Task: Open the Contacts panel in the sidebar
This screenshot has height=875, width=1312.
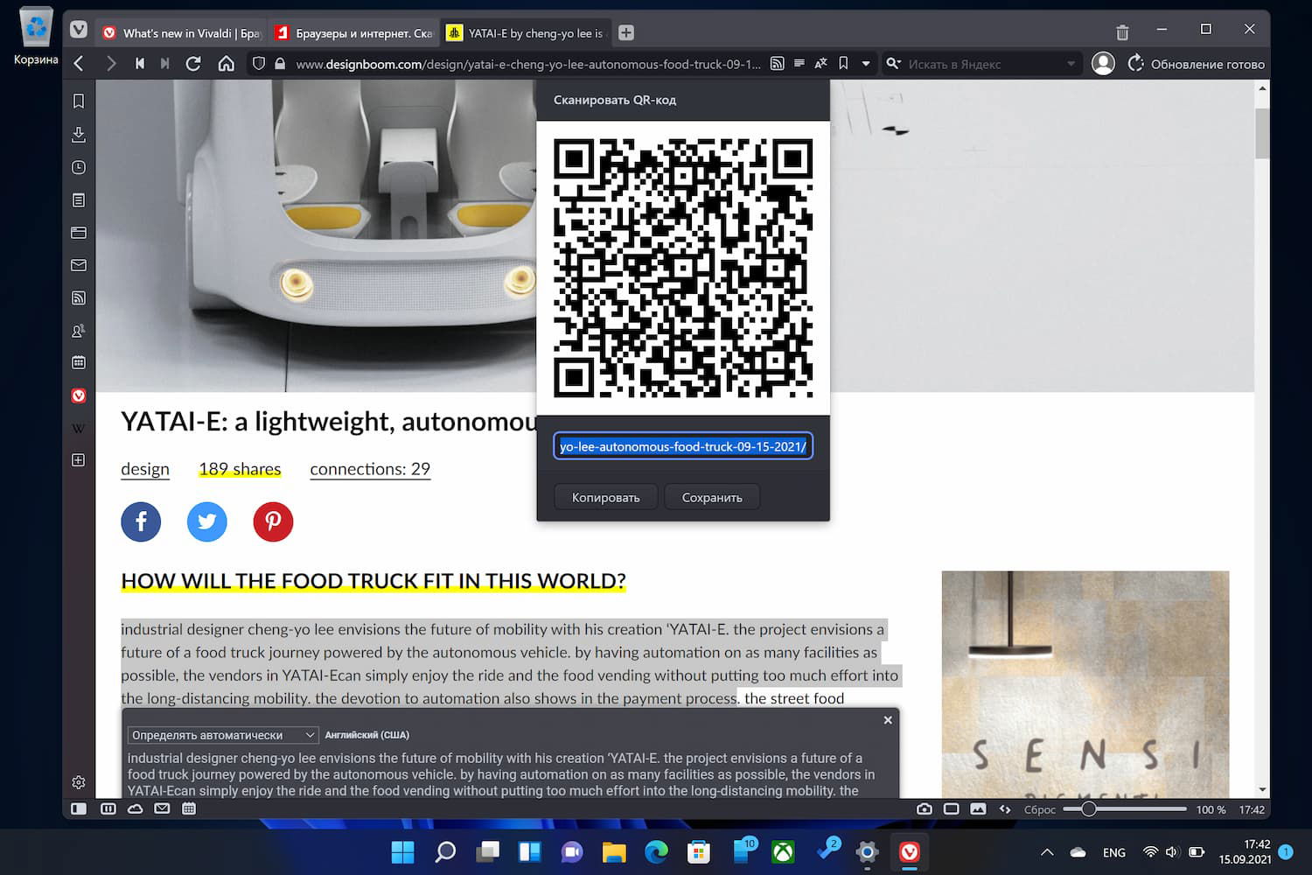Action: (79, 331)
